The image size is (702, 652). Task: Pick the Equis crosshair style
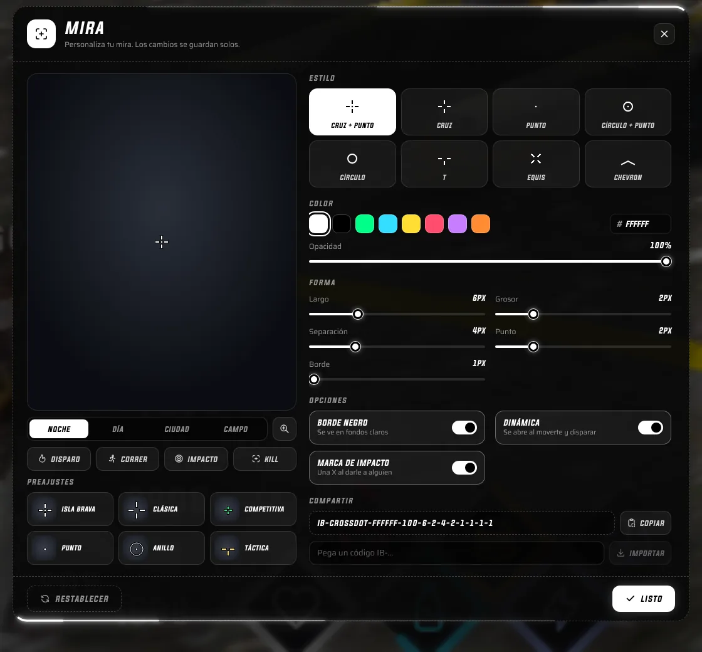536,164
